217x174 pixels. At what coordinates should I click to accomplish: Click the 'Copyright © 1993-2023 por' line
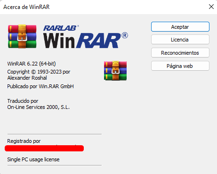[39, 72]
